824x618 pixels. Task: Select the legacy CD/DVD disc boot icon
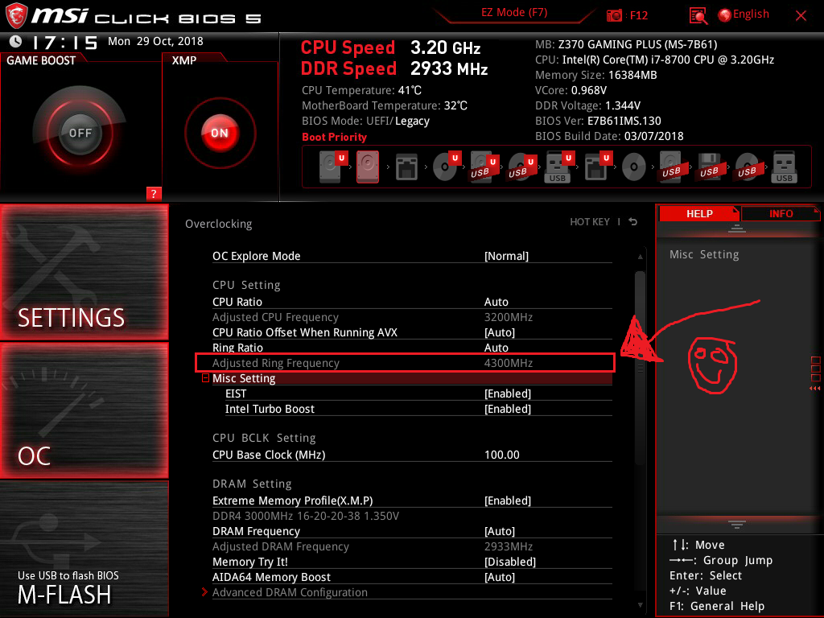(x=634, y=167)
